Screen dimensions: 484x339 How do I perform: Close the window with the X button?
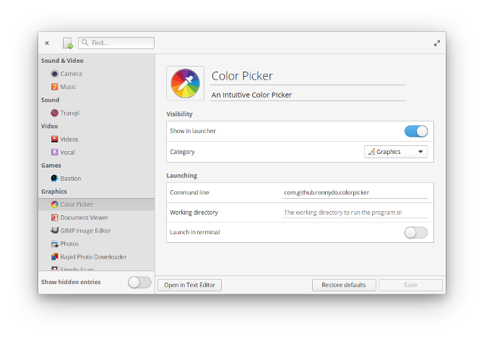point(47,43)
